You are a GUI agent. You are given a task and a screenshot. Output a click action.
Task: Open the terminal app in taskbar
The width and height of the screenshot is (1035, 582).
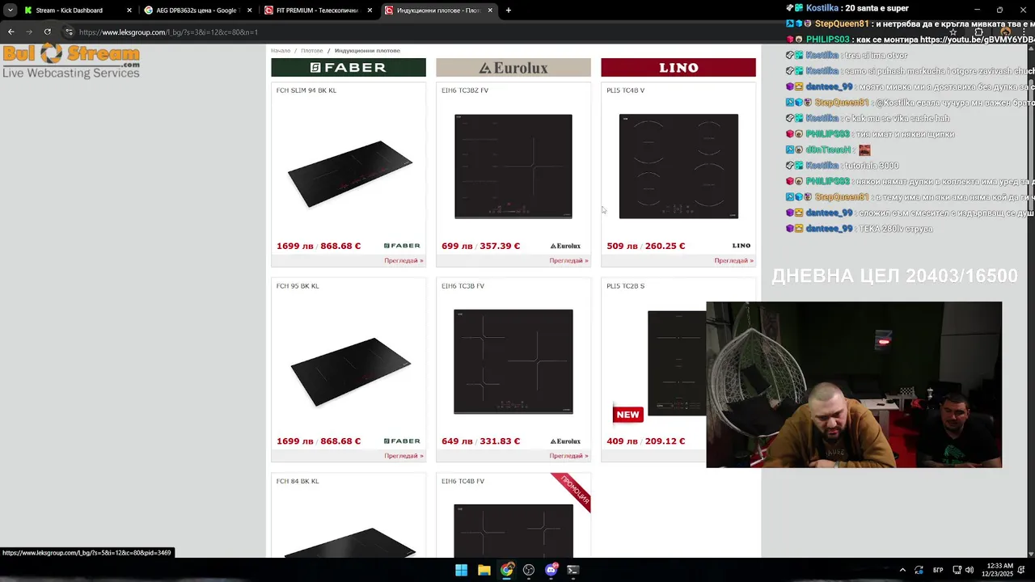pos(573,570)
